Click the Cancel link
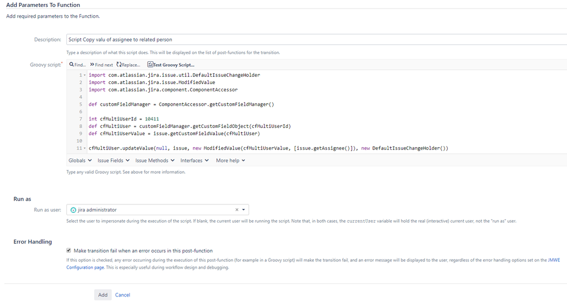 (x=123, y=295)
